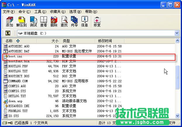This screenshot has height=127, width=182.
Task: Click CONFIG.SYS file icon
Action: [6, 91]
